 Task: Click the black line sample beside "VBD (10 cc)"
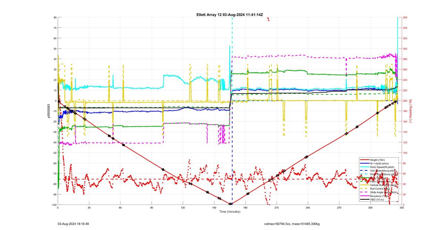pyautogui.click(x=364, y=200)
